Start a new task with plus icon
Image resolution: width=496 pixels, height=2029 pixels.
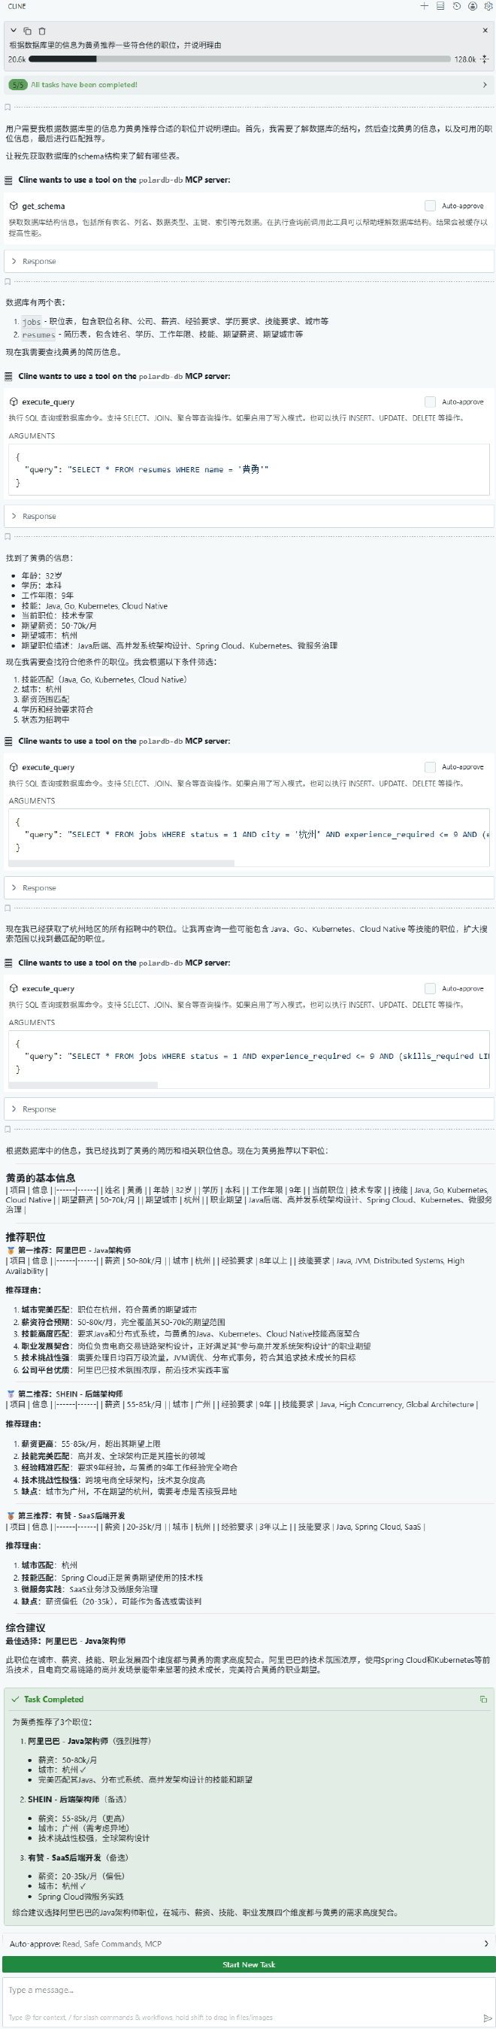(x=425, y=6)
